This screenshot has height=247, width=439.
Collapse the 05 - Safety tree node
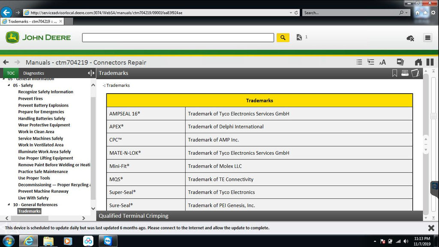(9, 85)
